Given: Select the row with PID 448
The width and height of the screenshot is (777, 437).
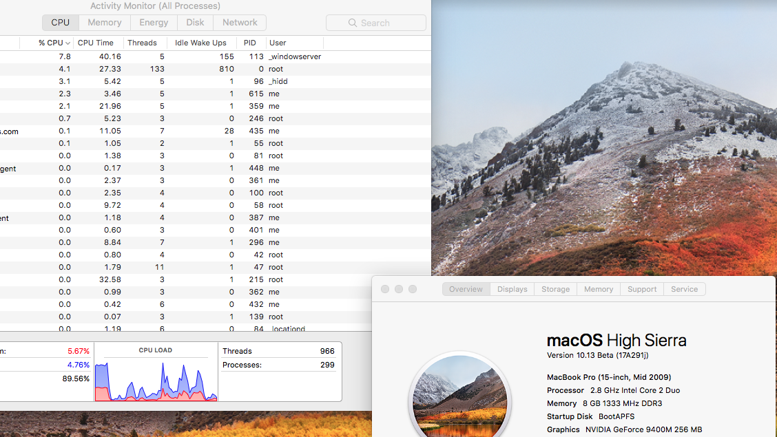Looking at the screenshot, I should (x=216, y=169).
